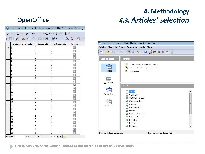Click the binoculars Find Record icon
Screen dimensions: 205x154
[46, 39]
